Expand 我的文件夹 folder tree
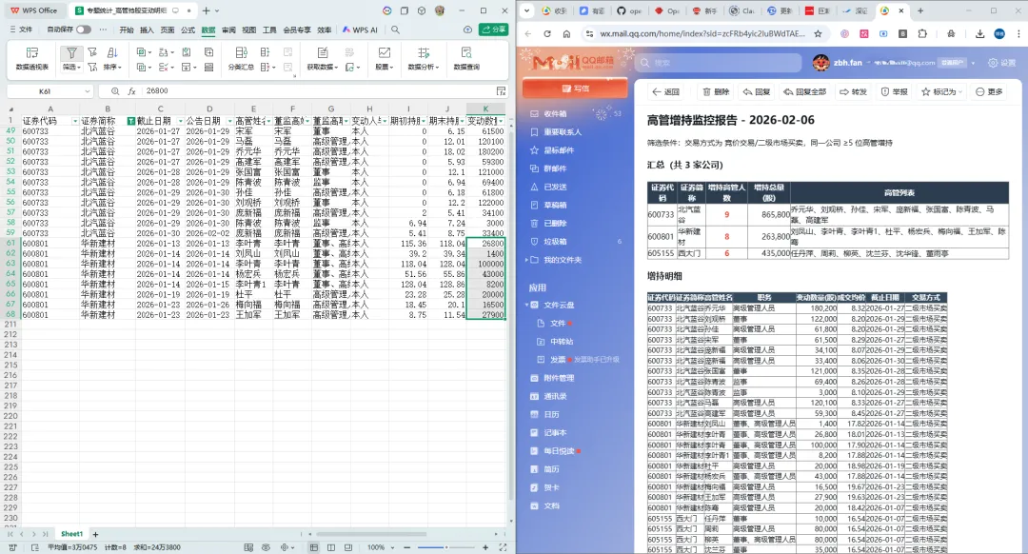Screen dimensions: 1028x554 527,260
